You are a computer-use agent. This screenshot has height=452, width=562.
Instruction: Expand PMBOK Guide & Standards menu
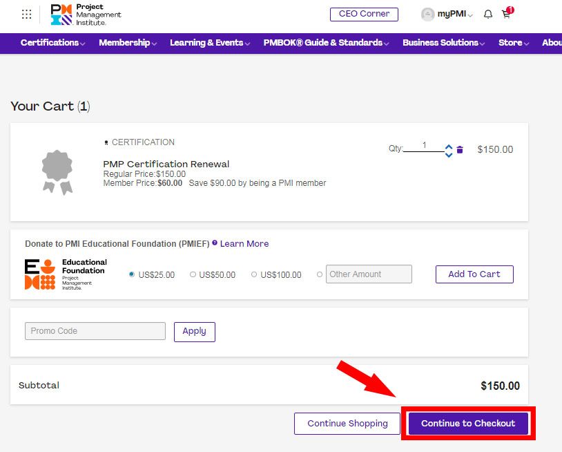pos(326,43)
